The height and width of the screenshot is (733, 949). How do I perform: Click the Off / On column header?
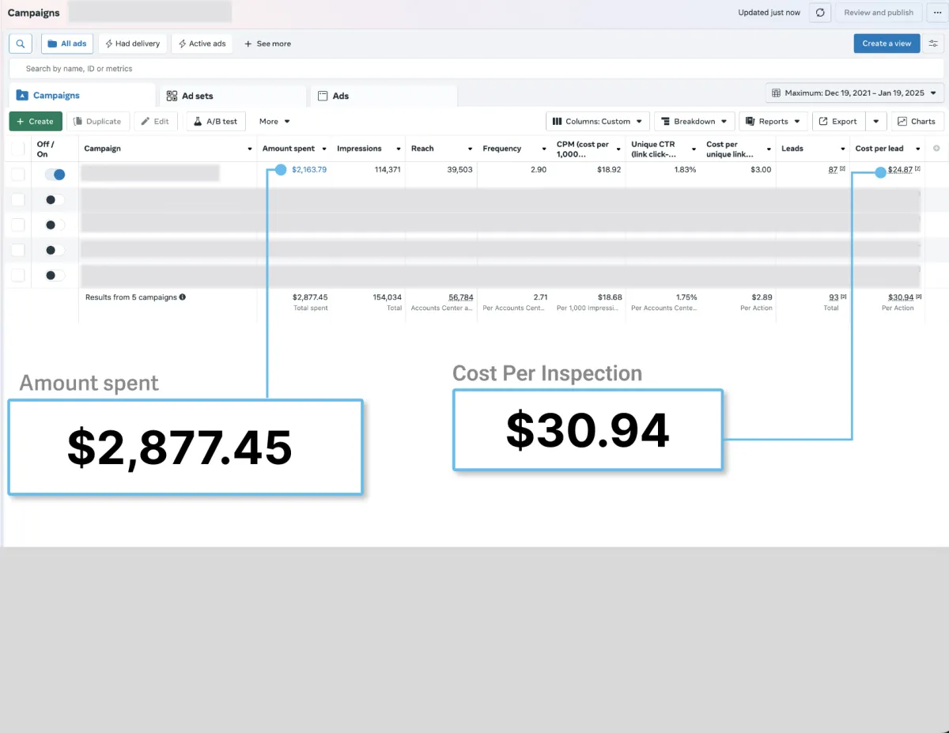pyautogui.click(x=45, y=149)
